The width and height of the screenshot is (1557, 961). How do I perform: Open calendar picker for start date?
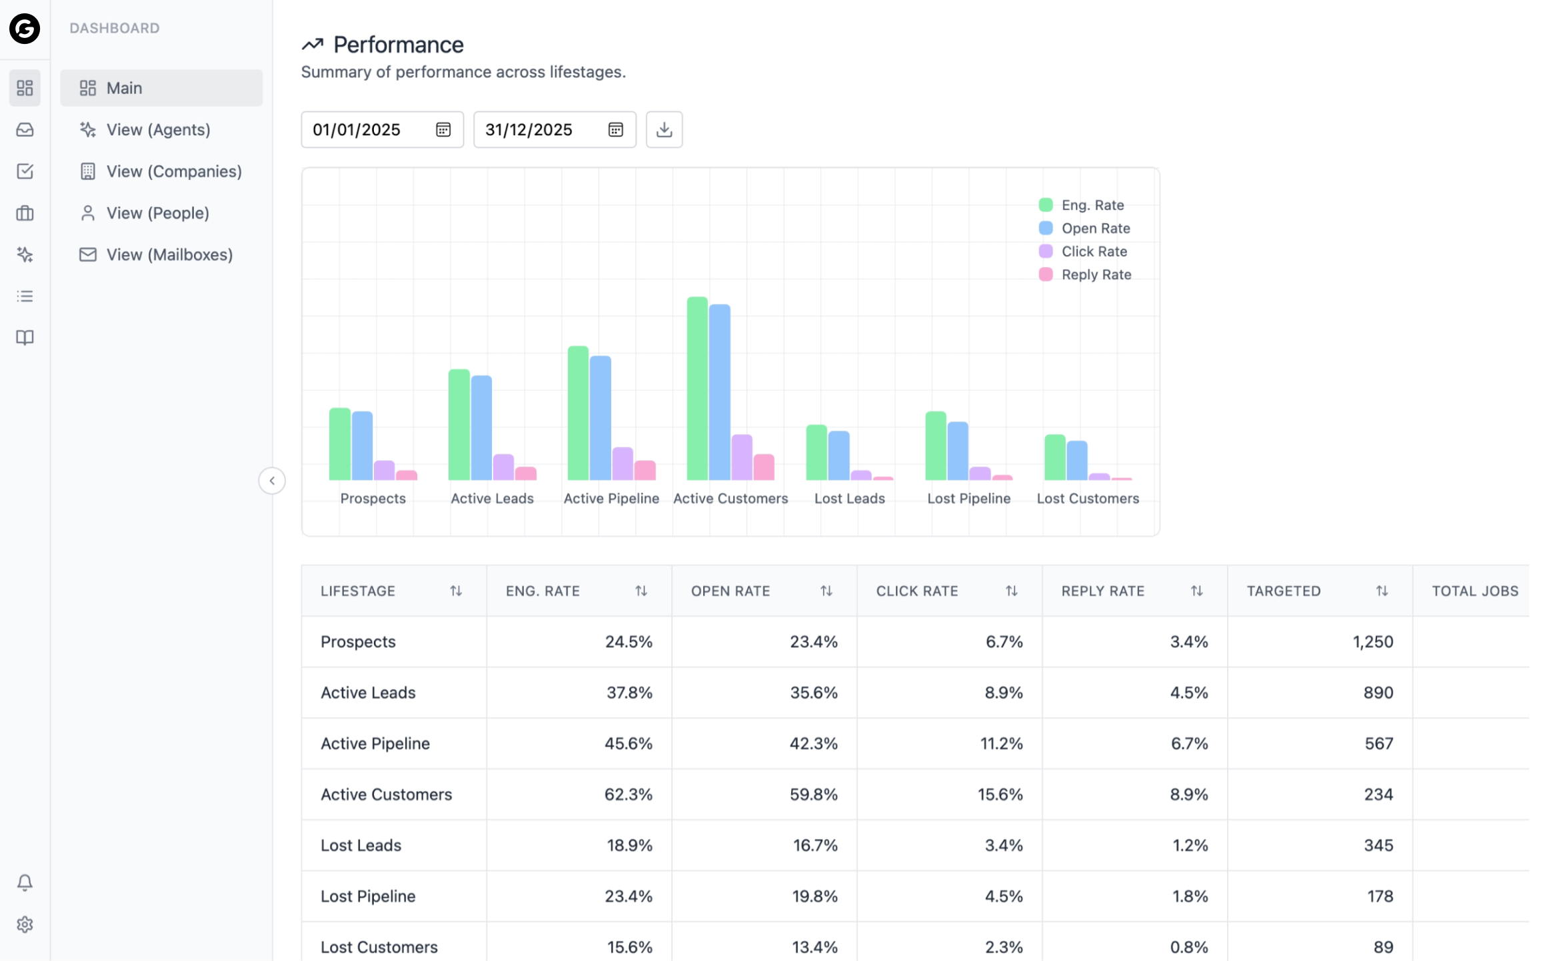pyautogui.click(x=443, y=129)
